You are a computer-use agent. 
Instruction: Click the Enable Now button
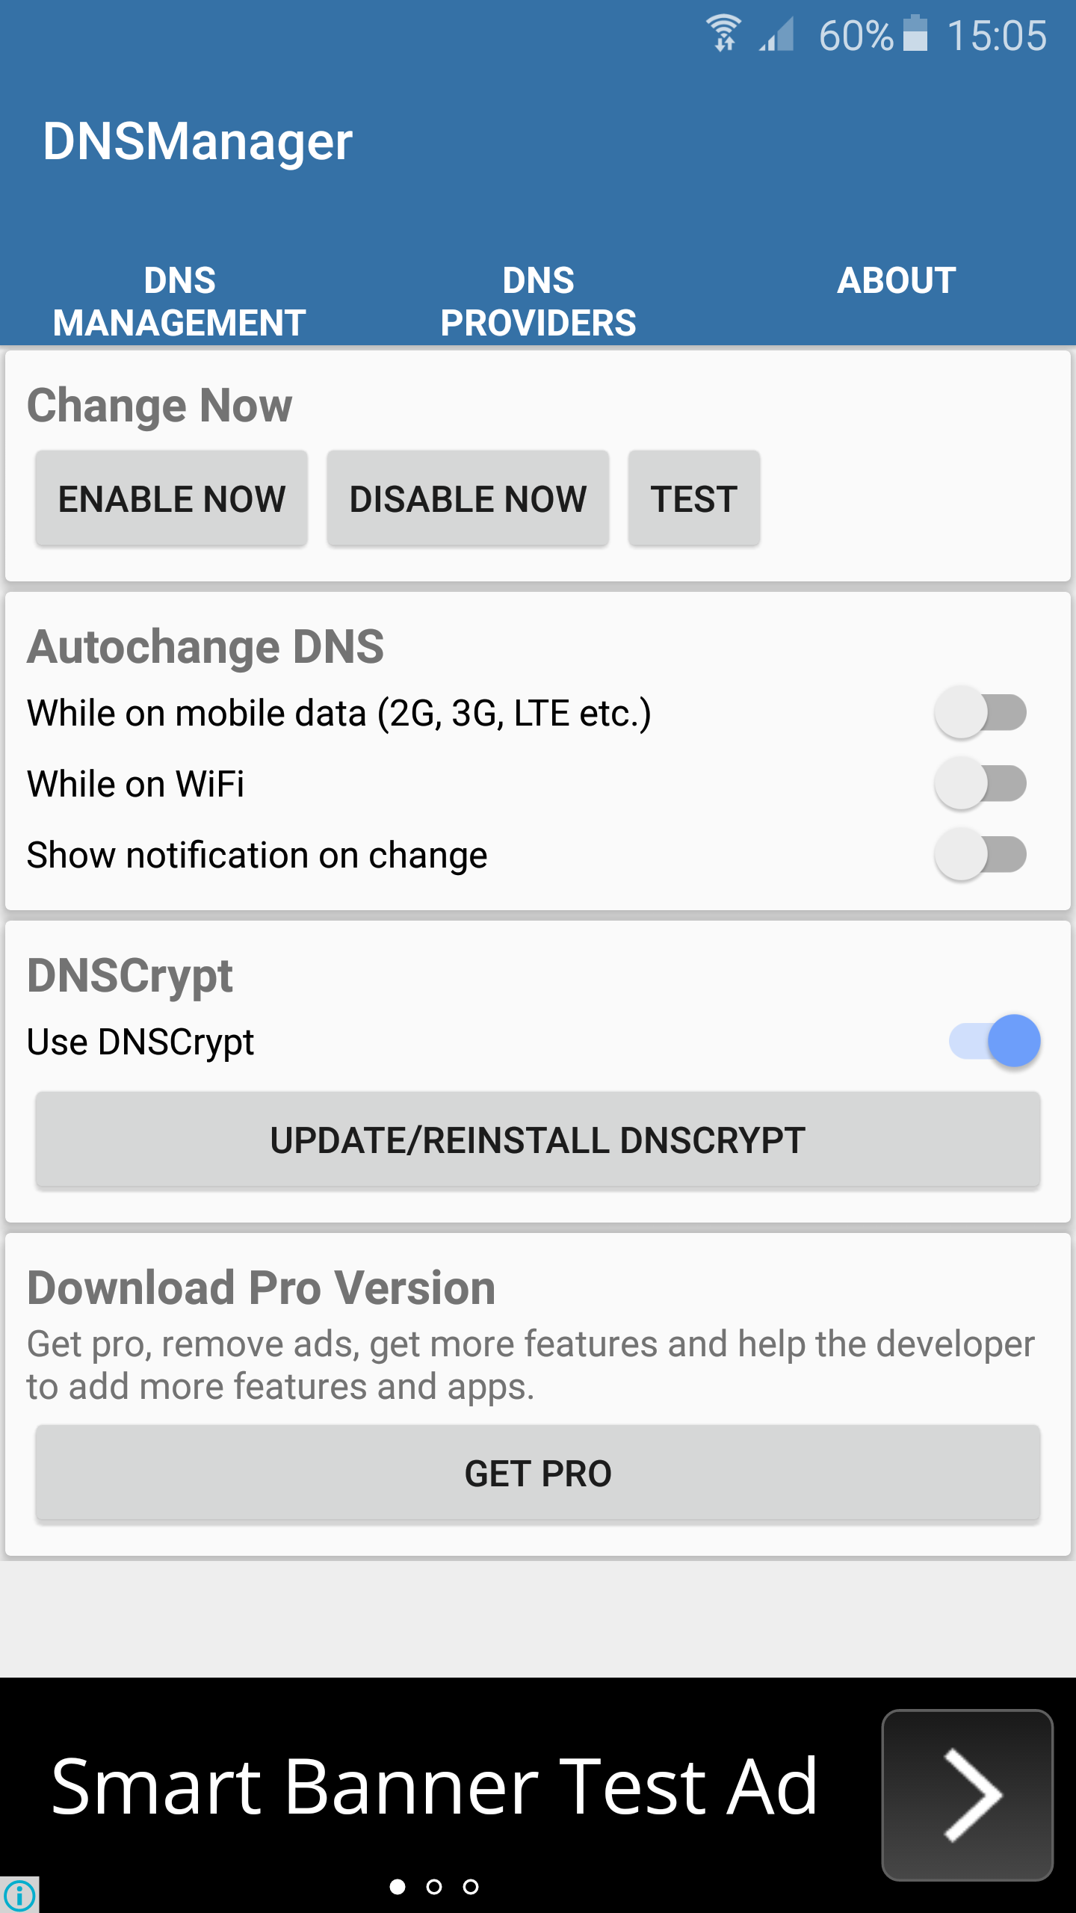tap(172, 498)
